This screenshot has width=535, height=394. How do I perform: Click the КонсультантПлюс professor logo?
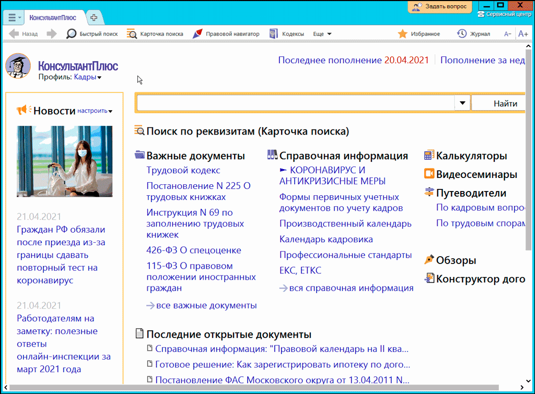click(18, 66)
